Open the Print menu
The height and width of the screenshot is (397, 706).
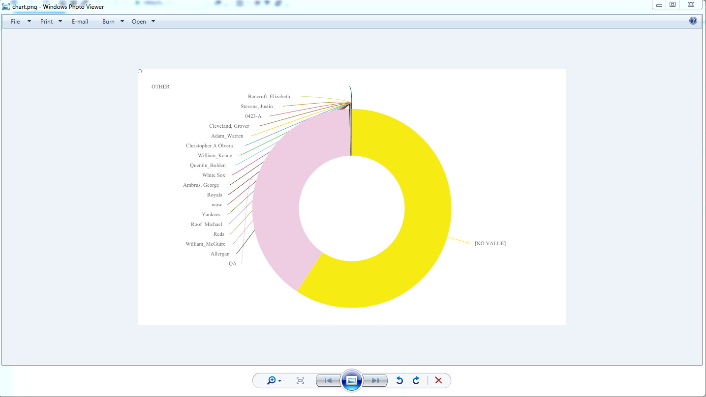tap(47, 22)
